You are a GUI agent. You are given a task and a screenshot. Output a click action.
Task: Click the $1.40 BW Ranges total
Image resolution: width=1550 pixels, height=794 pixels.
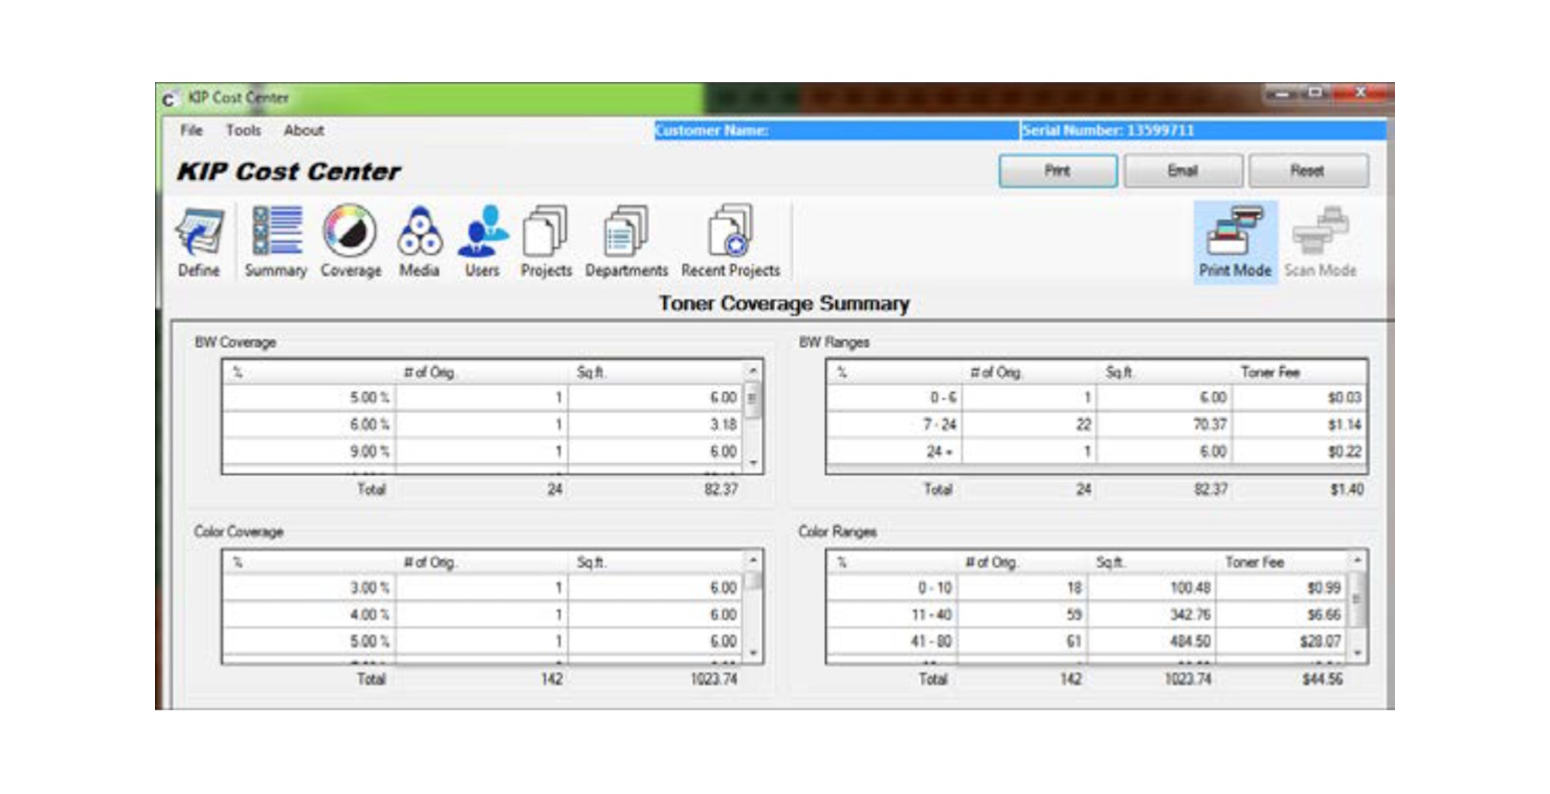pos(1347,490)
